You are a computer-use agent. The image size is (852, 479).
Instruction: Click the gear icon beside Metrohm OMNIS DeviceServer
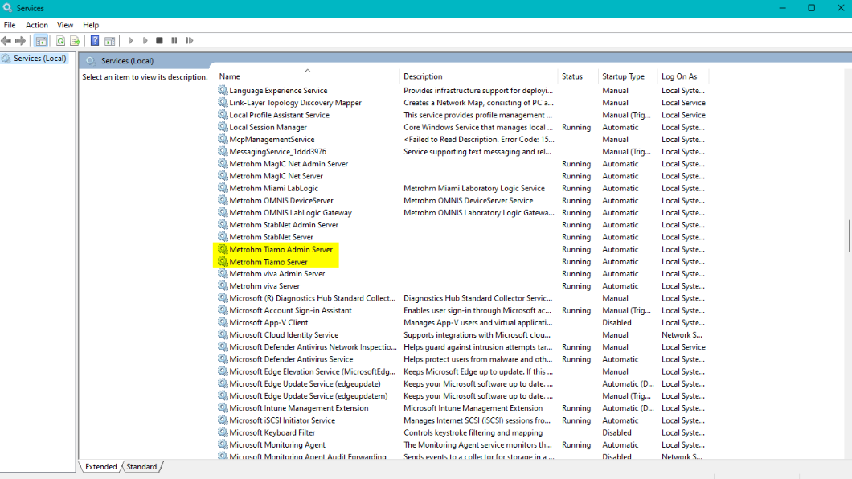(x=223, y=200)
